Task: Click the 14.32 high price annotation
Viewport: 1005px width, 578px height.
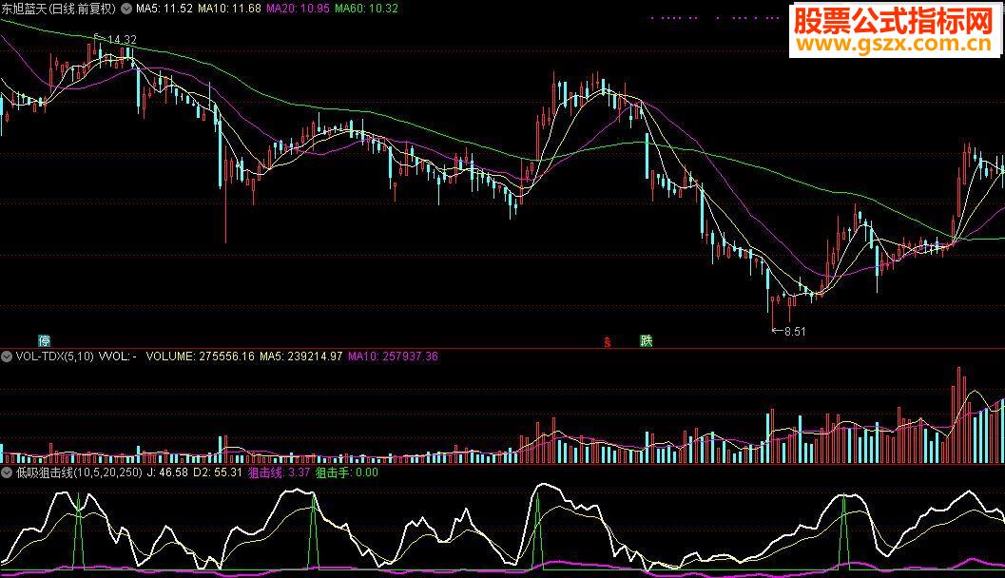Action: 122,40
